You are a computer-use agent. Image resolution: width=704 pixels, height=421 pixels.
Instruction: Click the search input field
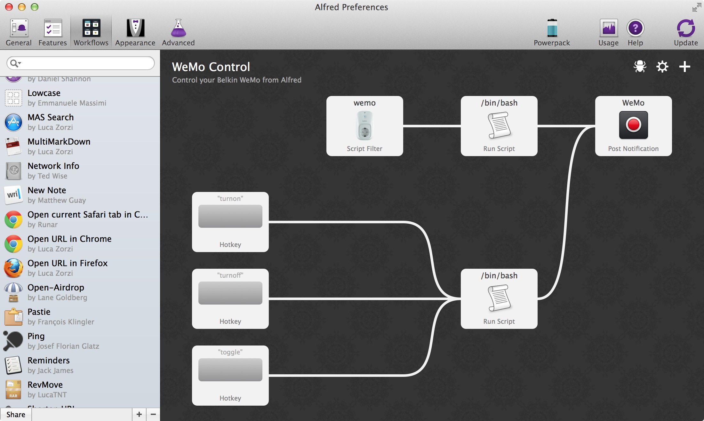coord(80,63)
